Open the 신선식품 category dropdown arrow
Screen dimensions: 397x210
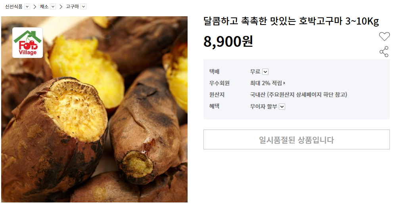[x=27, y=7]
